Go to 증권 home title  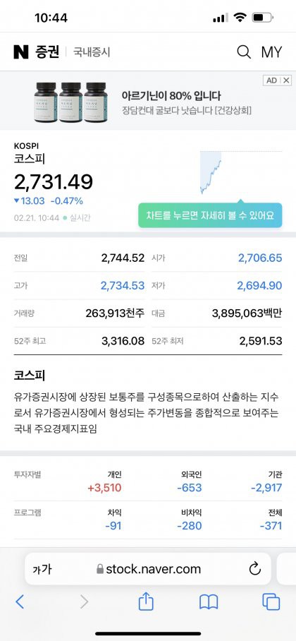[47, 52]
